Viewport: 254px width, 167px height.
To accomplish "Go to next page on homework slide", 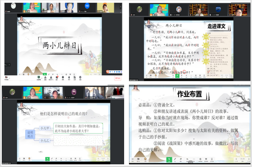I will point(249,159).
